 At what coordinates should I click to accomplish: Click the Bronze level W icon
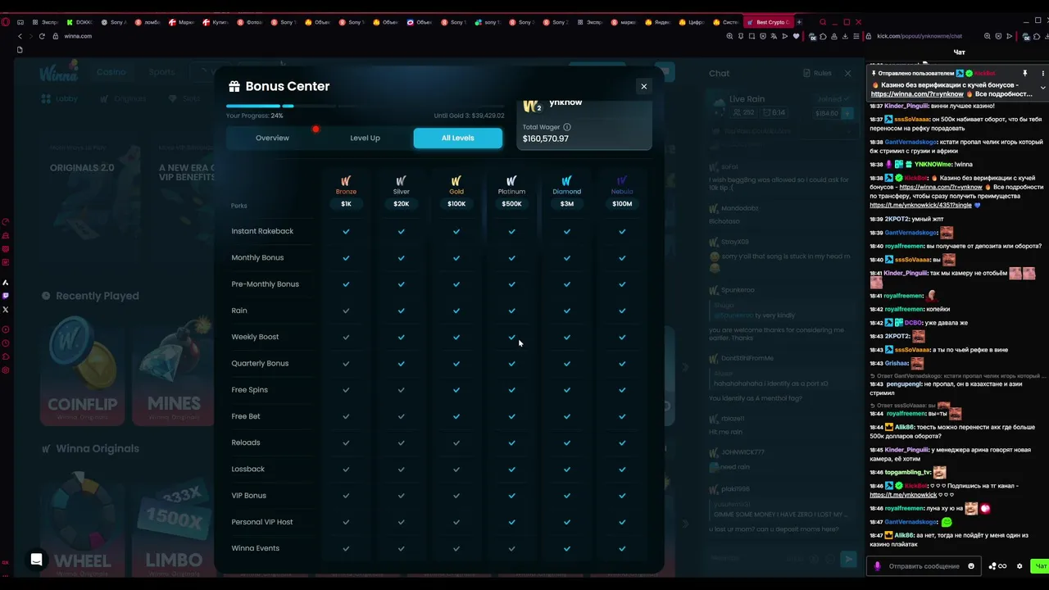tap(346, 180)
